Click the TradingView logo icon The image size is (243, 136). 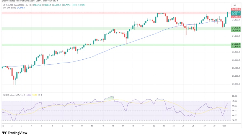(x=4, y=133)
